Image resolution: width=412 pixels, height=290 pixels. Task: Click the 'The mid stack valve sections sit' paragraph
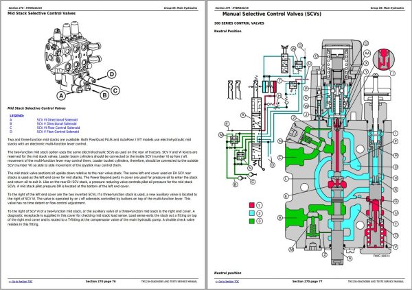coord(102,180)
